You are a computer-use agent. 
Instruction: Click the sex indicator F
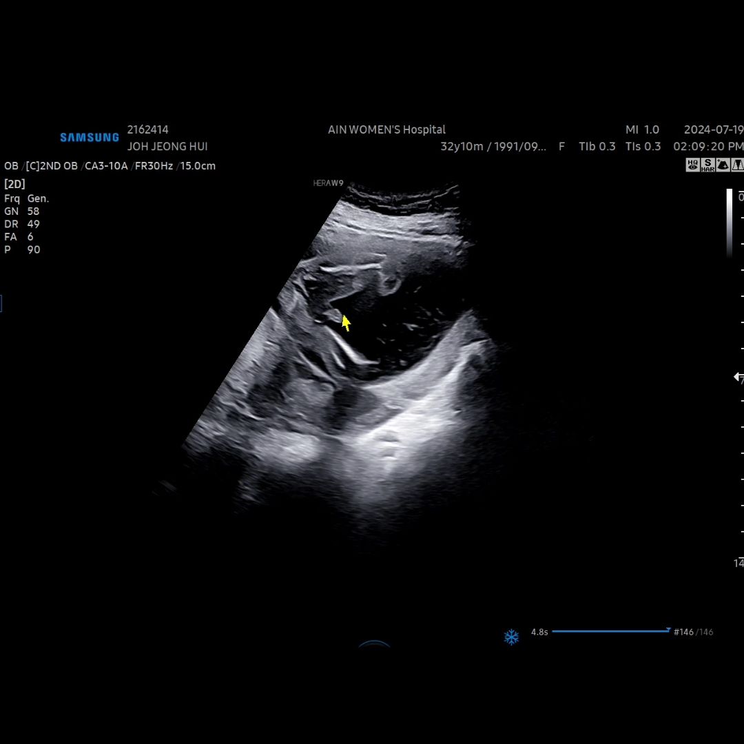(562, 147)
